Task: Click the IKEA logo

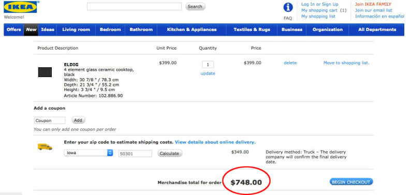Action: click(x=20, y=7)
